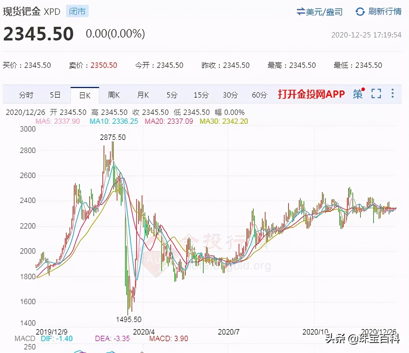Open the 打开金投网APP link
The width and height of the screenshot is (409, 353).
[311, 94]
